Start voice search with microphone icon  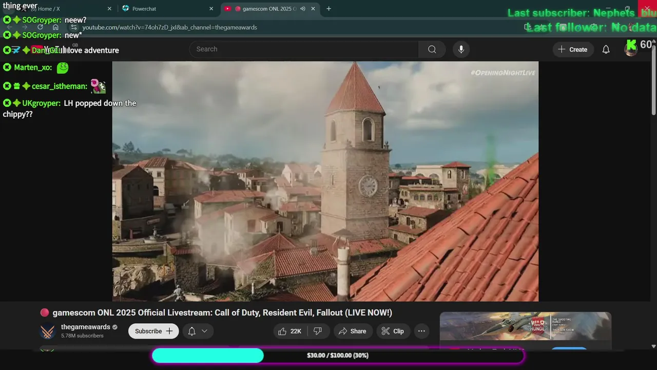[461, 49]
